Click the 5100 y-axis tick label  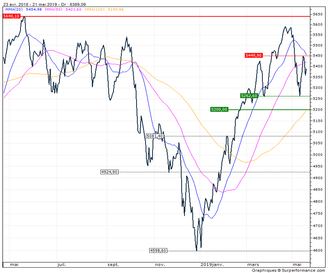pos(317,132)
